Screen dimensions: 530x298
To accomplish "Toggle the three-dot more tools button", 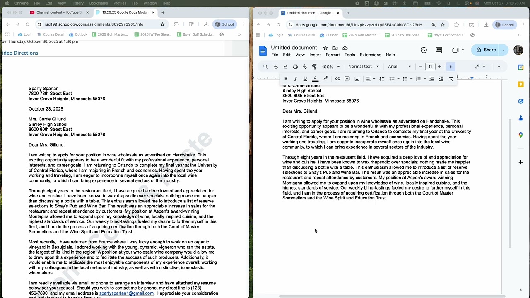I will [x=451, y=67].
